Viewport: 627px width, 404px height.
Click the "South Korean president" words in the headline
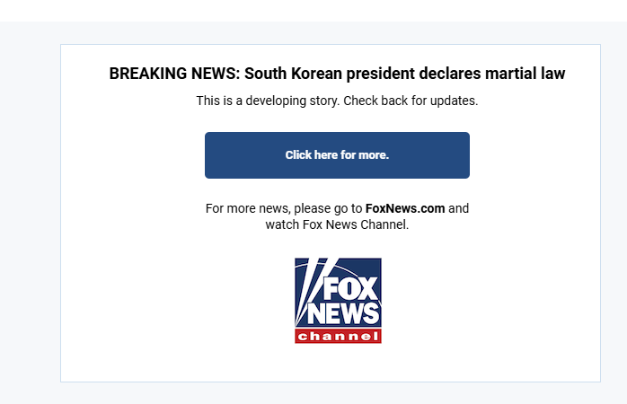coord(330,74)
